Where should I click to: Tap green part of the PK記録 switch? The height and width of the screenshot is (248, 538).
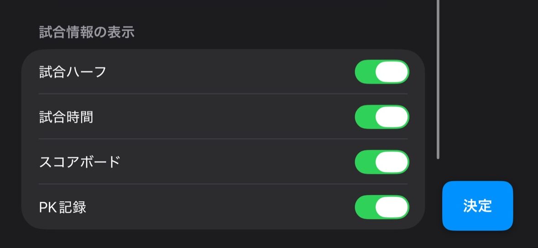[x=365, y=207]
